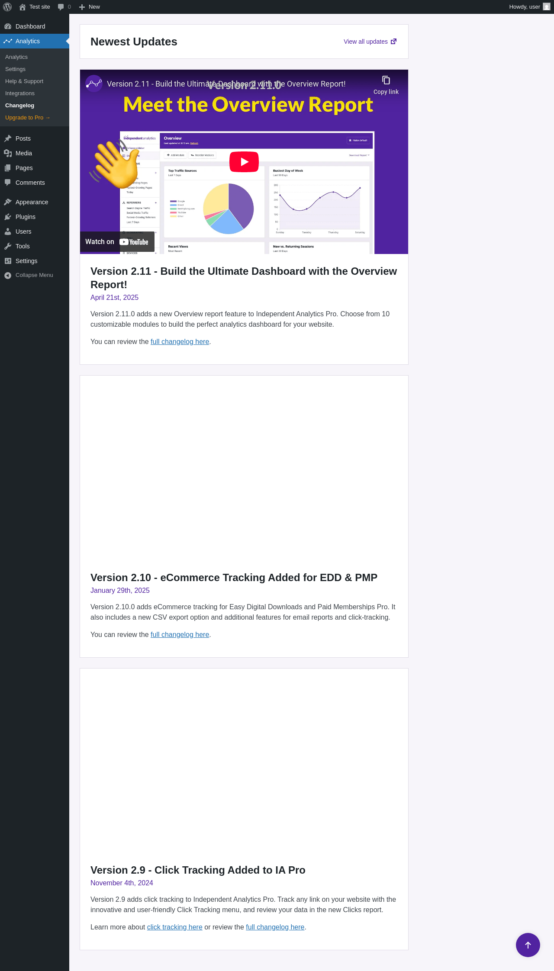This screenshot has height=971, width=554.
Task: Open WordPress Settings main menu
Action: (x=35, y=261)
